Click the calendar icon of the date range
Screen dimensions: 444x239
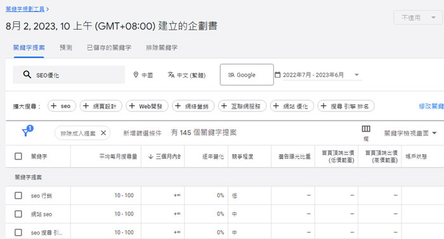[278, 75]
